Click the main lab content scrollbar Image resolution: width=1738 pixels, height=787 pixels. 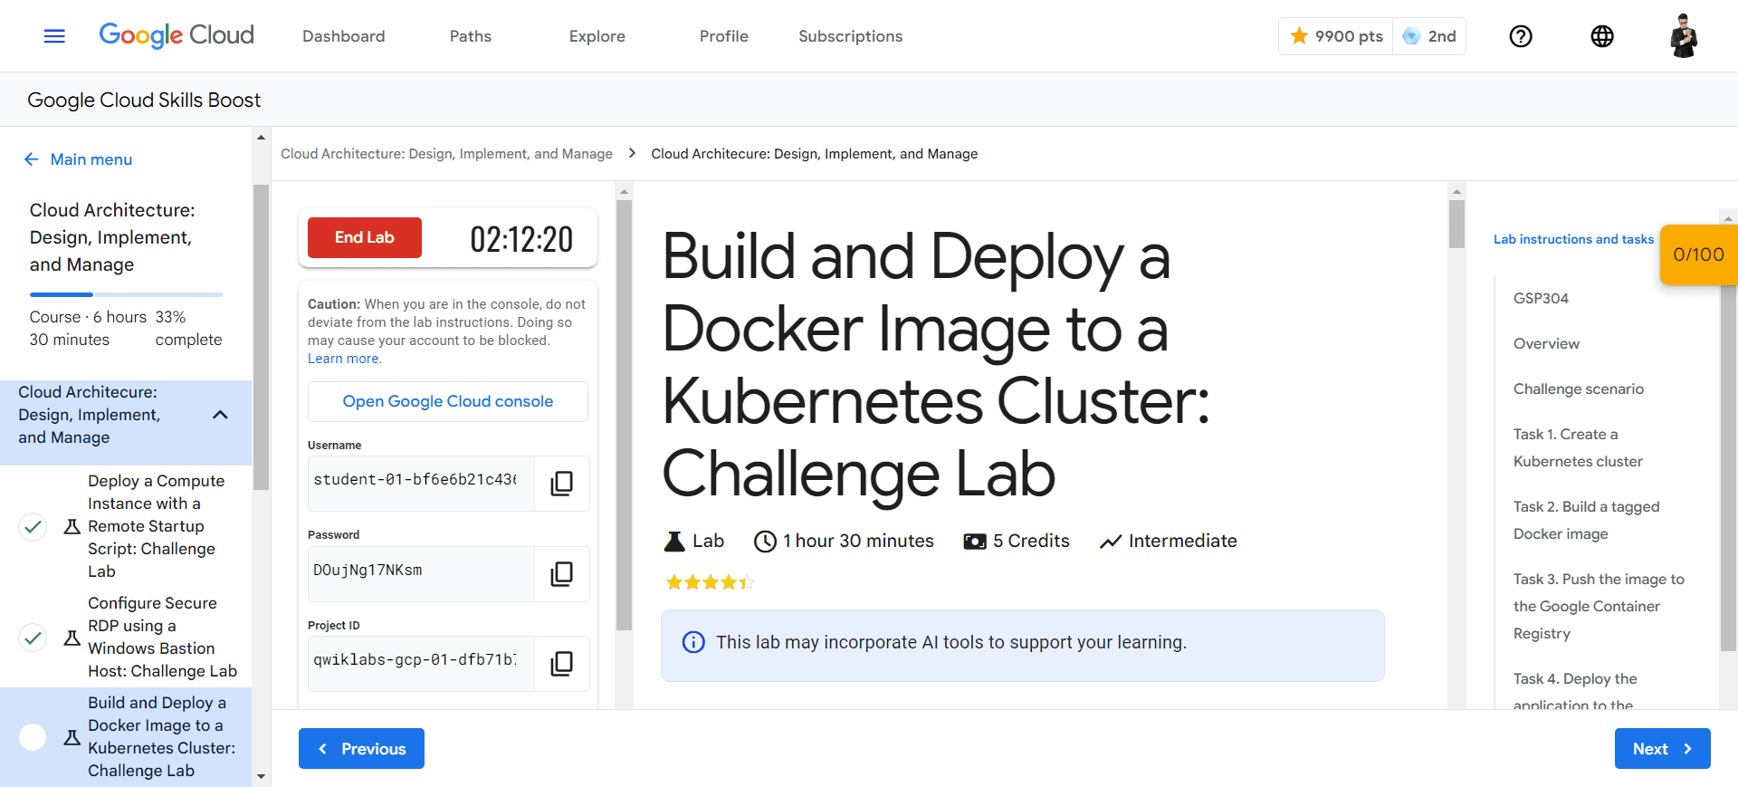[1456, 224]
